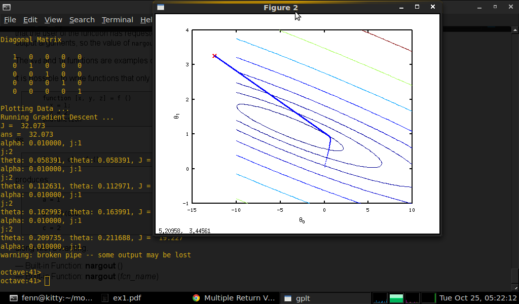Click the green system monitor graph
This screenshot has width=519, height=304.
[x=396, y=298]
